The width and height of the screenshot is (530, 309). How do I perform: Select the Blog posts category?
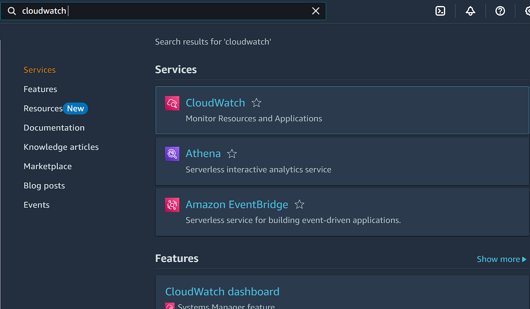point(44,186)
